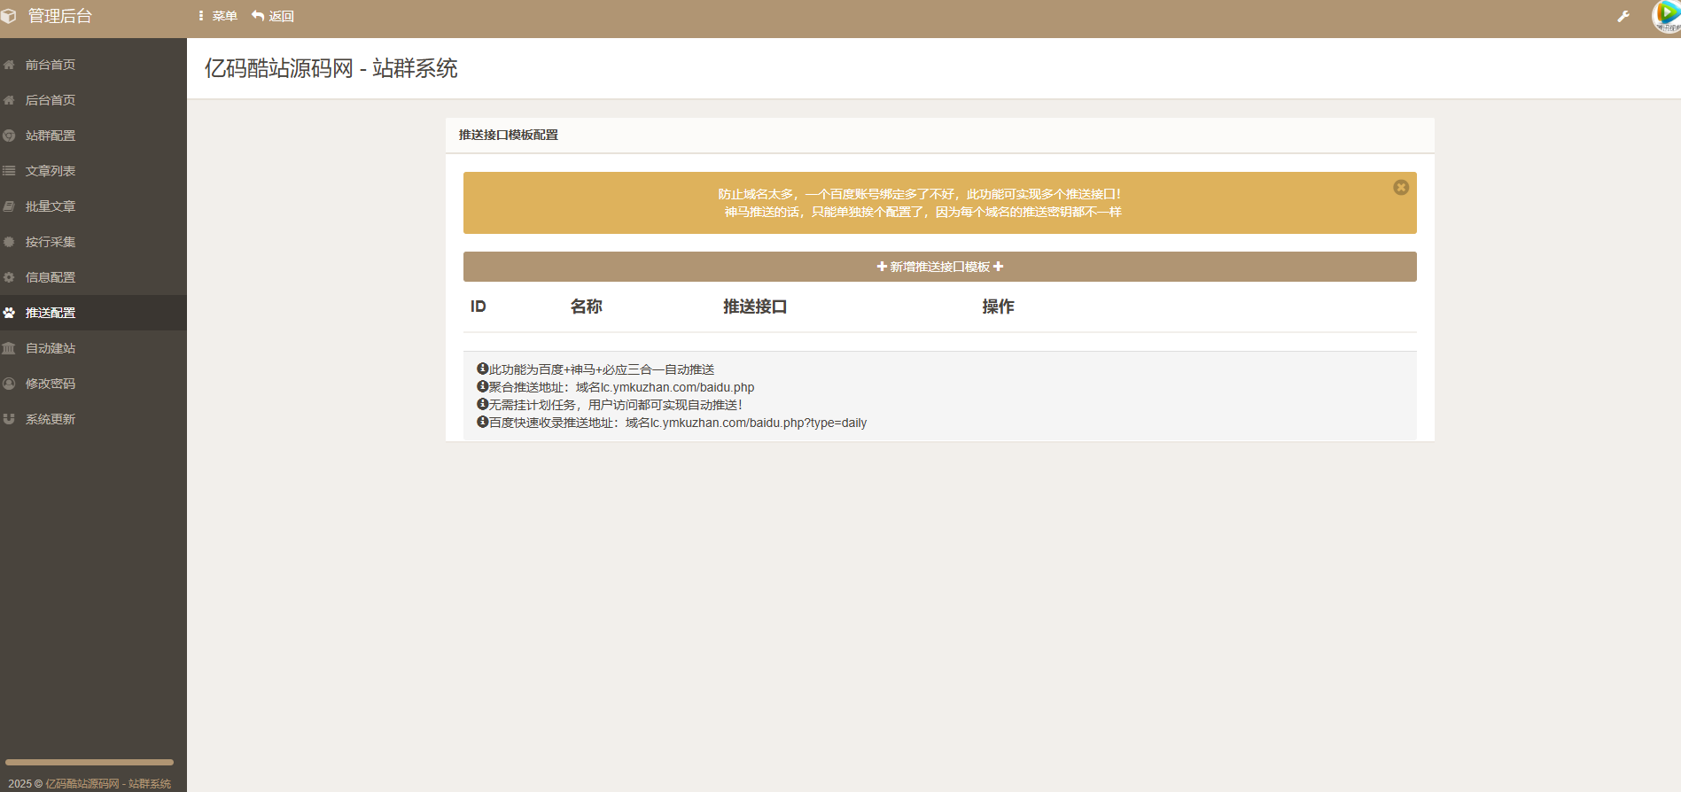Dismiss the yellow notice with close icon
Screen dimensions: 1681x792
click(1401, 187)
